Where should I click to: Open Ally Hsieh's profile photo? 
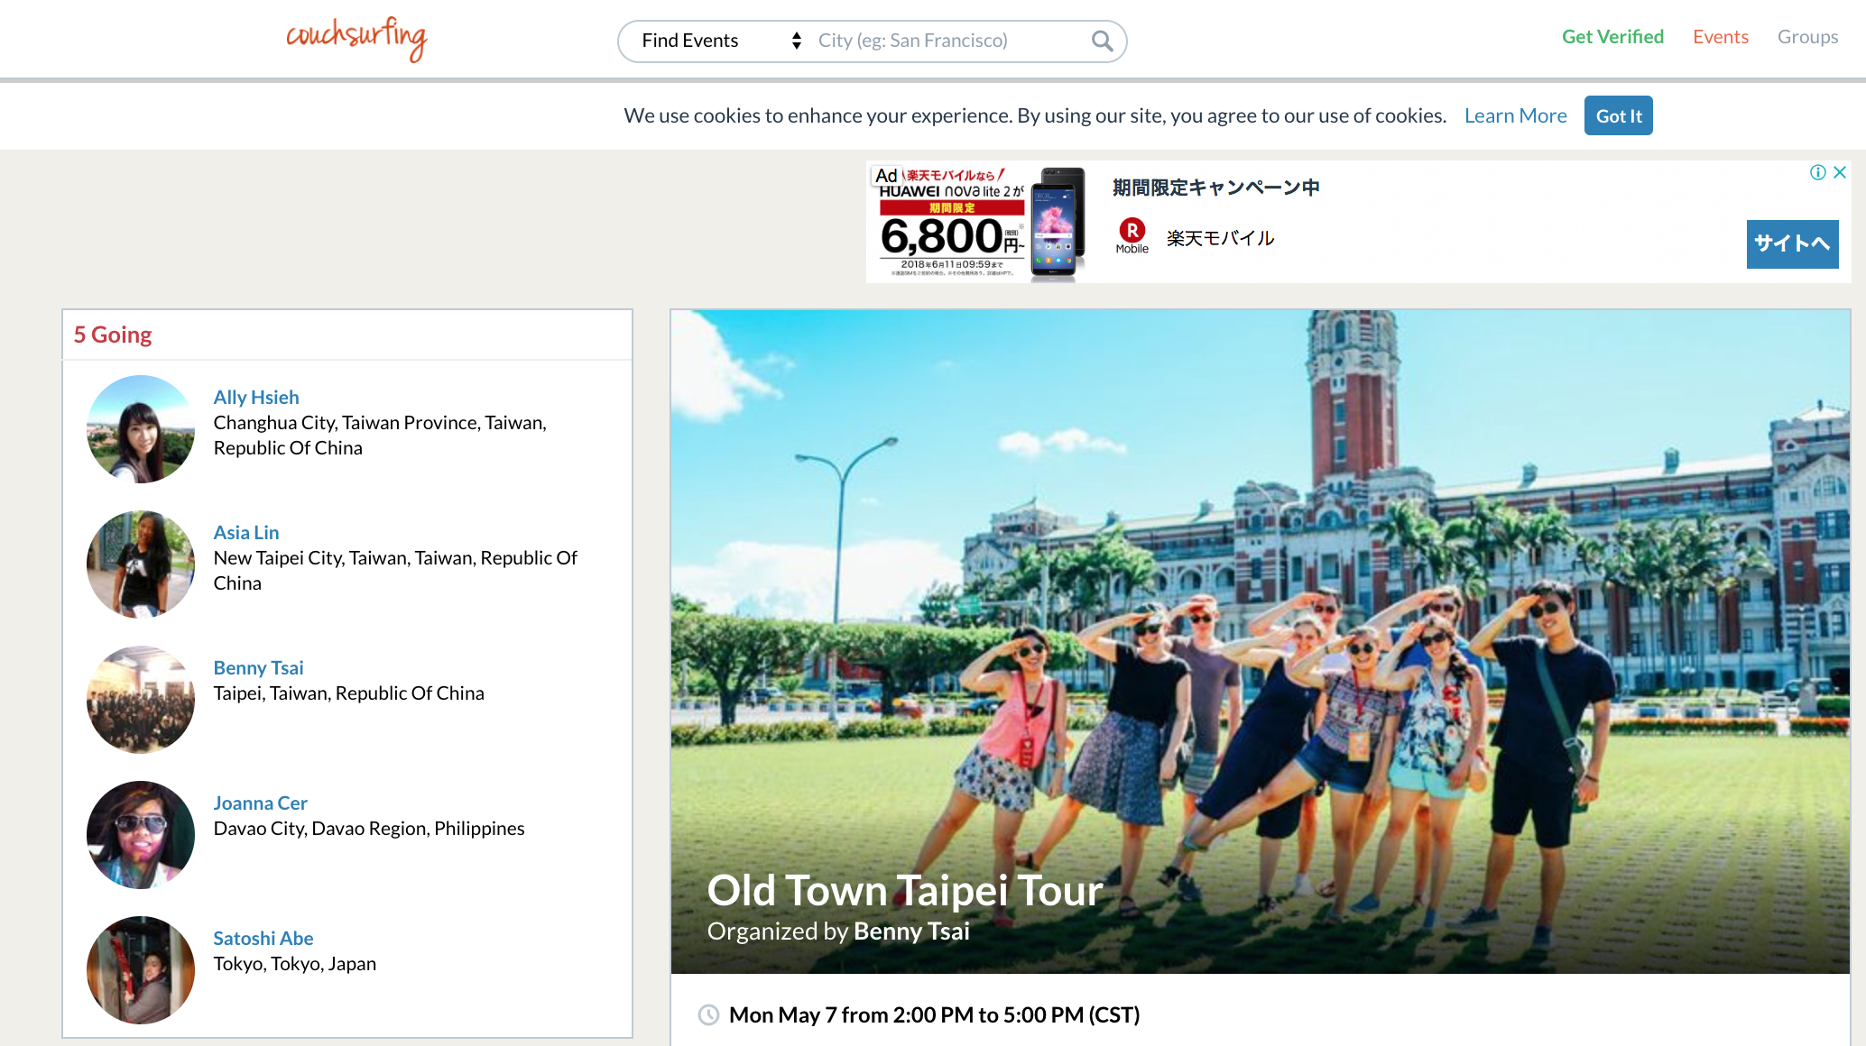(140, 429)
